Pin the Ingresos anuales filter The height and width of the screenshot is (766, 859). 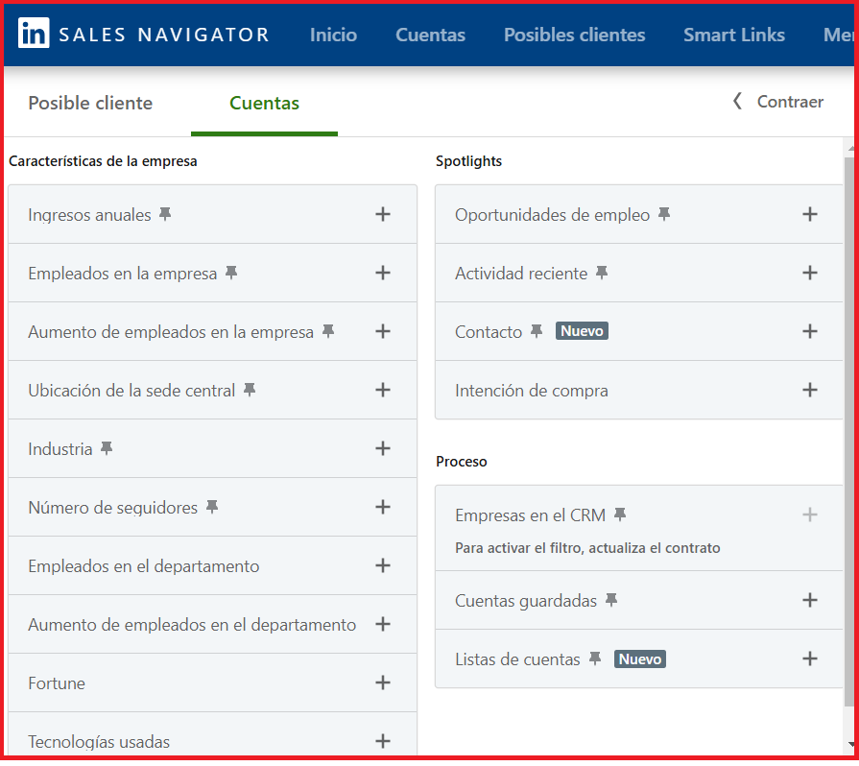point(165,214)
